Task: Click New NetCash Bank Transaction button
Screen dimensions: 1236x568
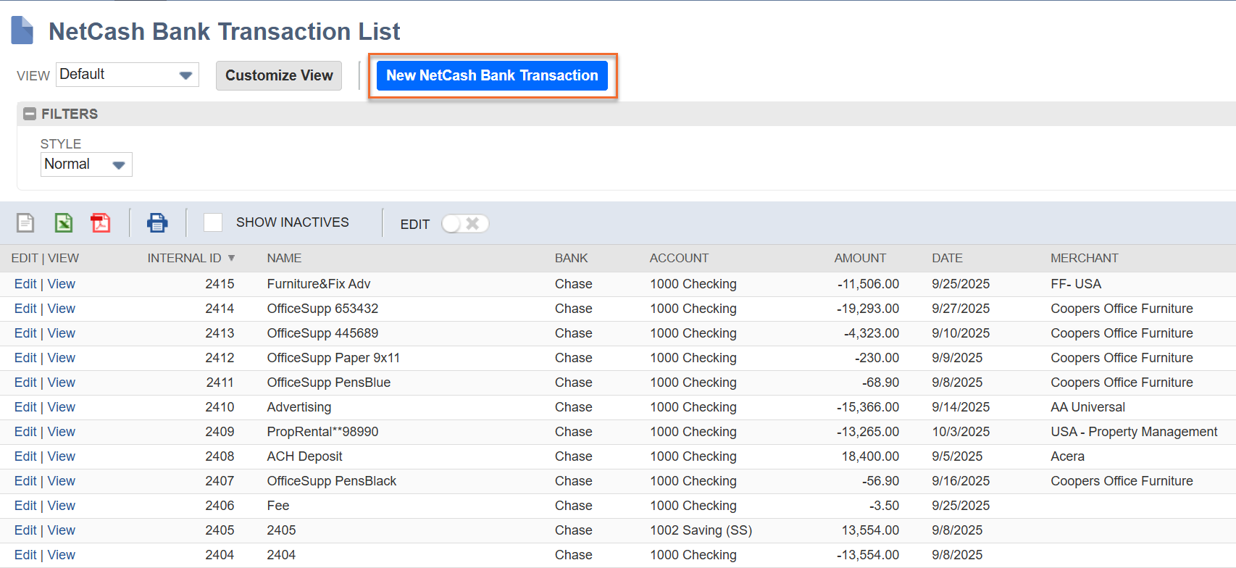Action: 492,75
